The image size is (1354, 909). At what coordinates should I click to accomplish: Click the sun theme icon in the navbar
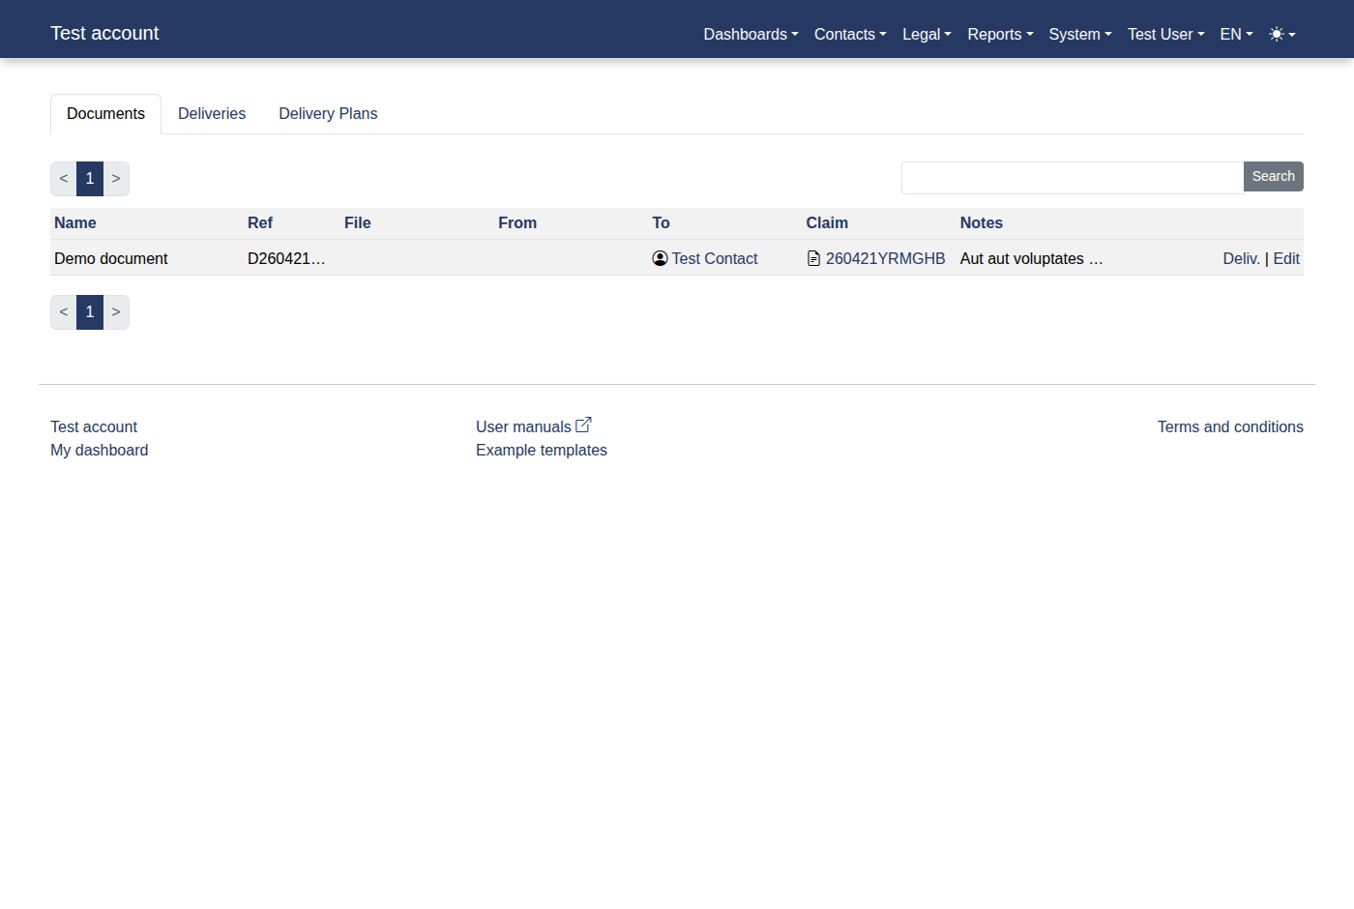[x=1275, y=33]
